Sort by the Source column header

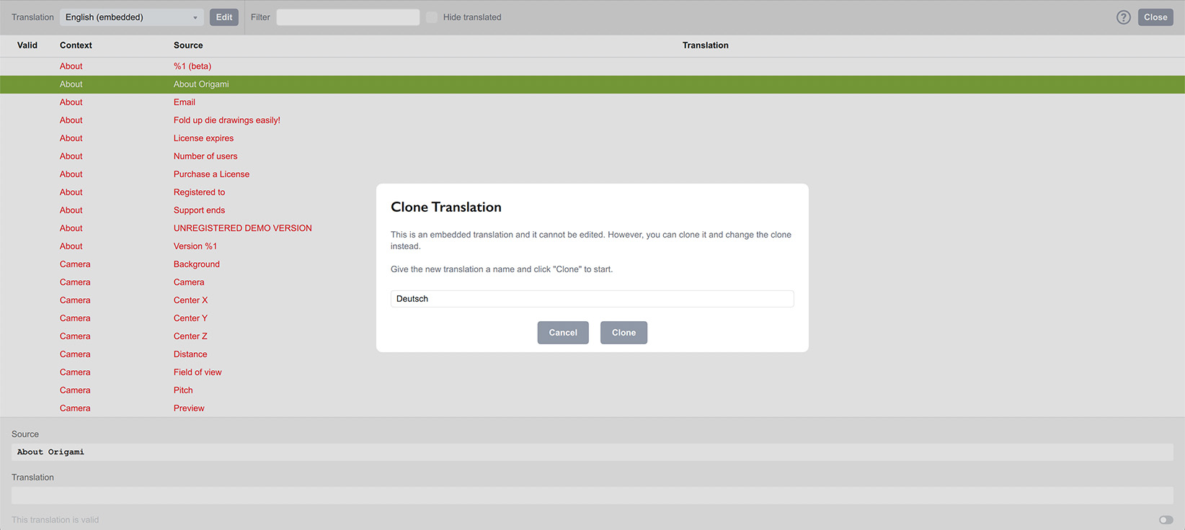[188, 45]
